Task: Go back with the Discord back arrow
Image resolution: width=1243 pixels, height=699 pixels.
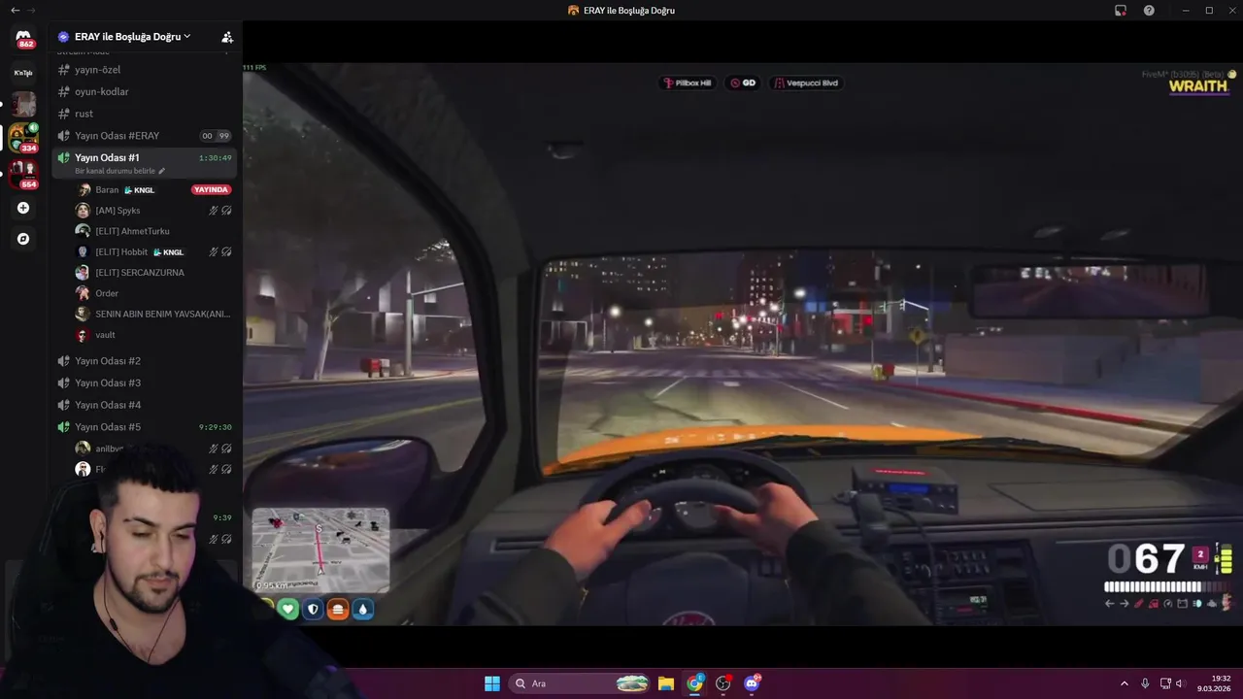Action: (15, 10)
